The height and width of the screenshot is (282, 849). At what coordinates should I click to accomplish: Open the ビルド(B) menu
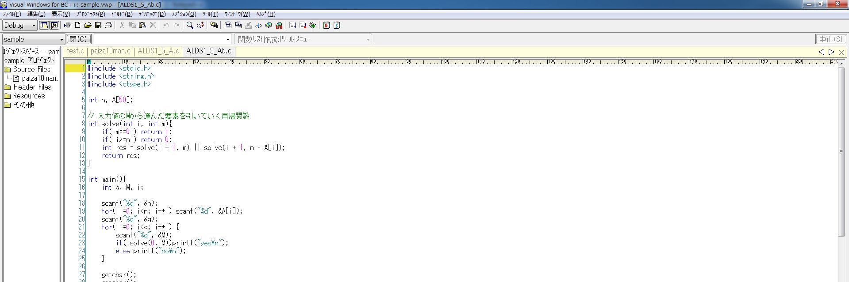point(122,14)
